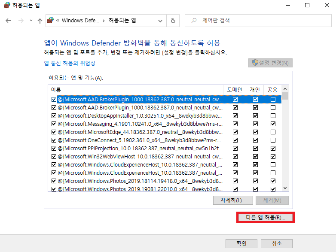Click the forward navigation arrow

point(21,21)
